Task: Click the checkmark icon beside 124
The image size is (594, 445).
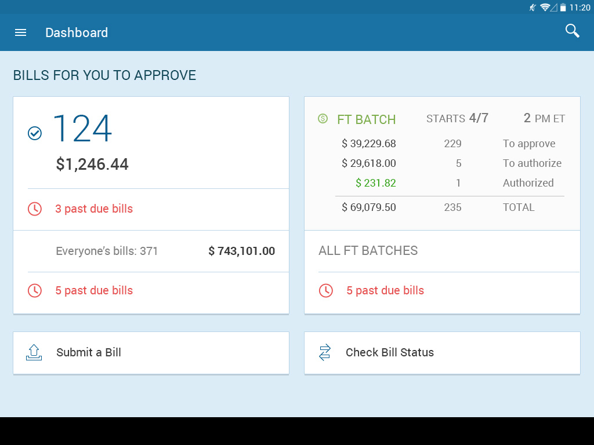Action: [x=35, y=133]
